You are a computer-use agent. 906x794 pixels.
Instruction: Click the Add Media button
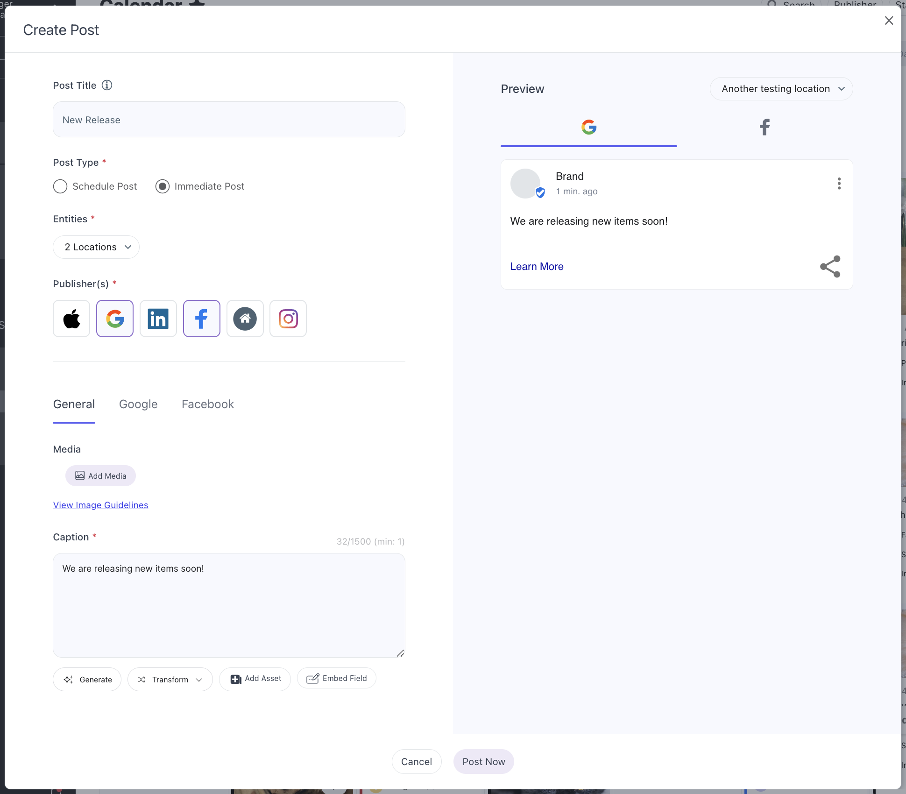click(x=100, y=475)
